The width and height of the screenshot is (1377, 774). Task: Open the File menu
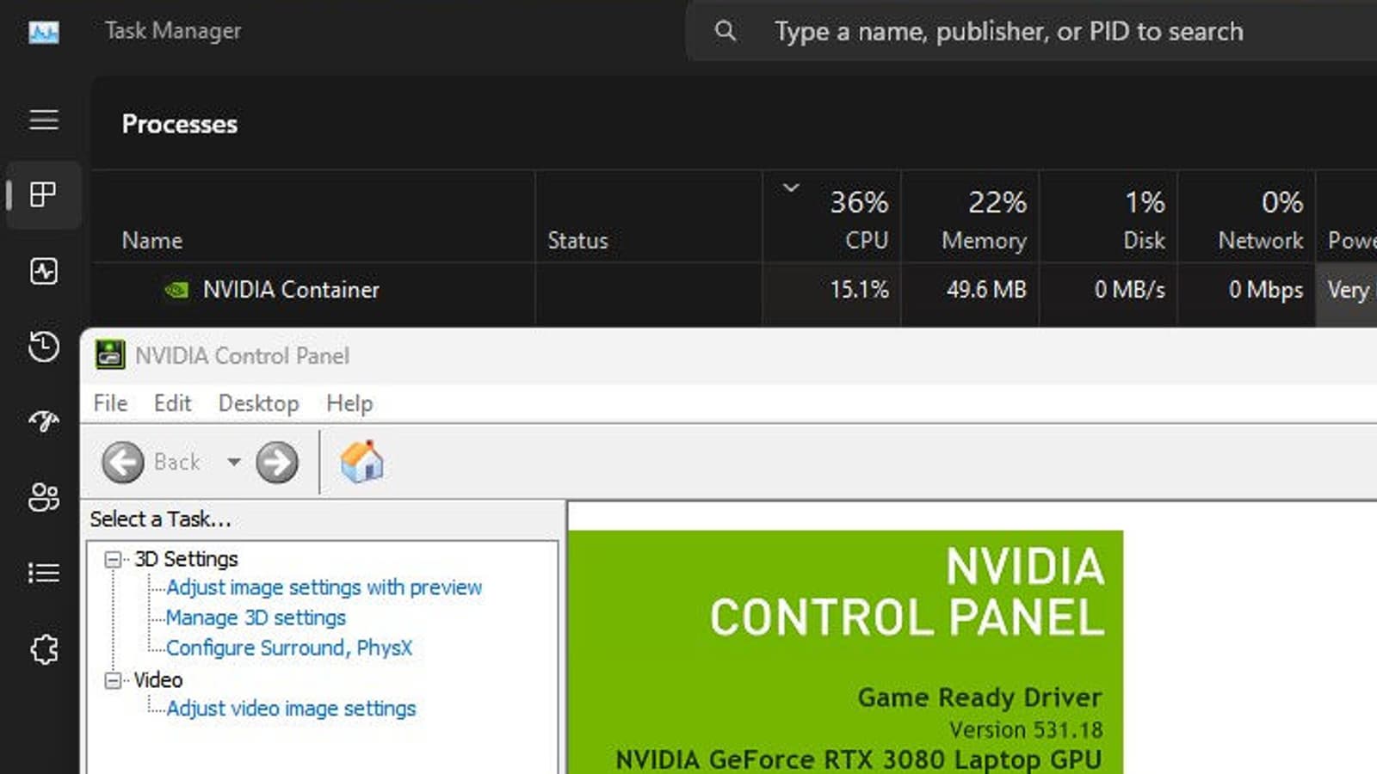110,403
